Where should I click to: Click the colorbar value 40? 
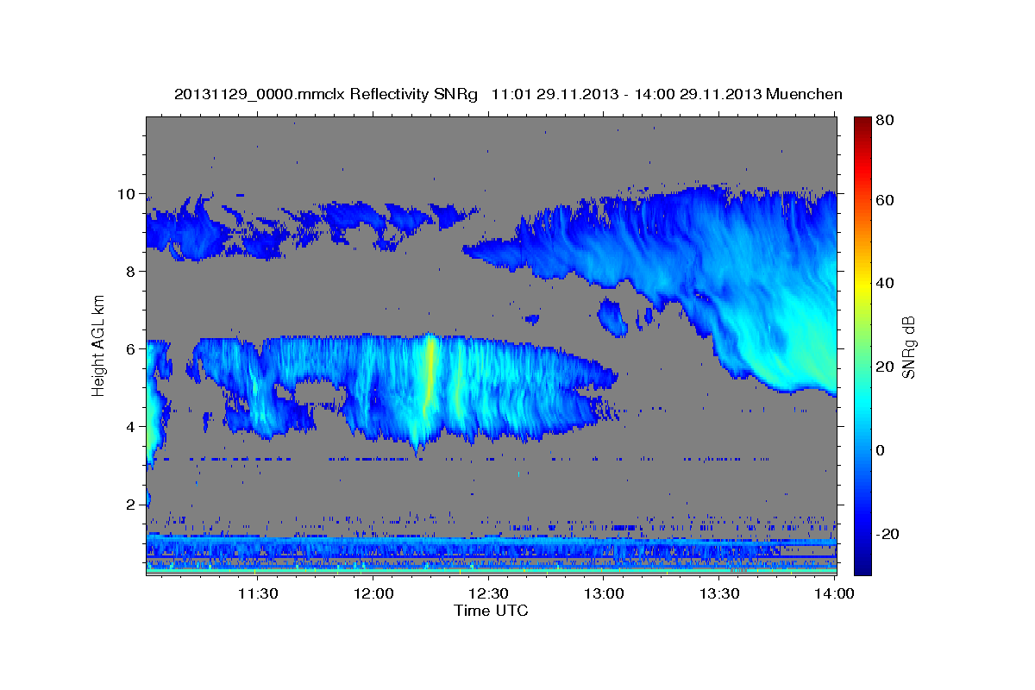885,283
